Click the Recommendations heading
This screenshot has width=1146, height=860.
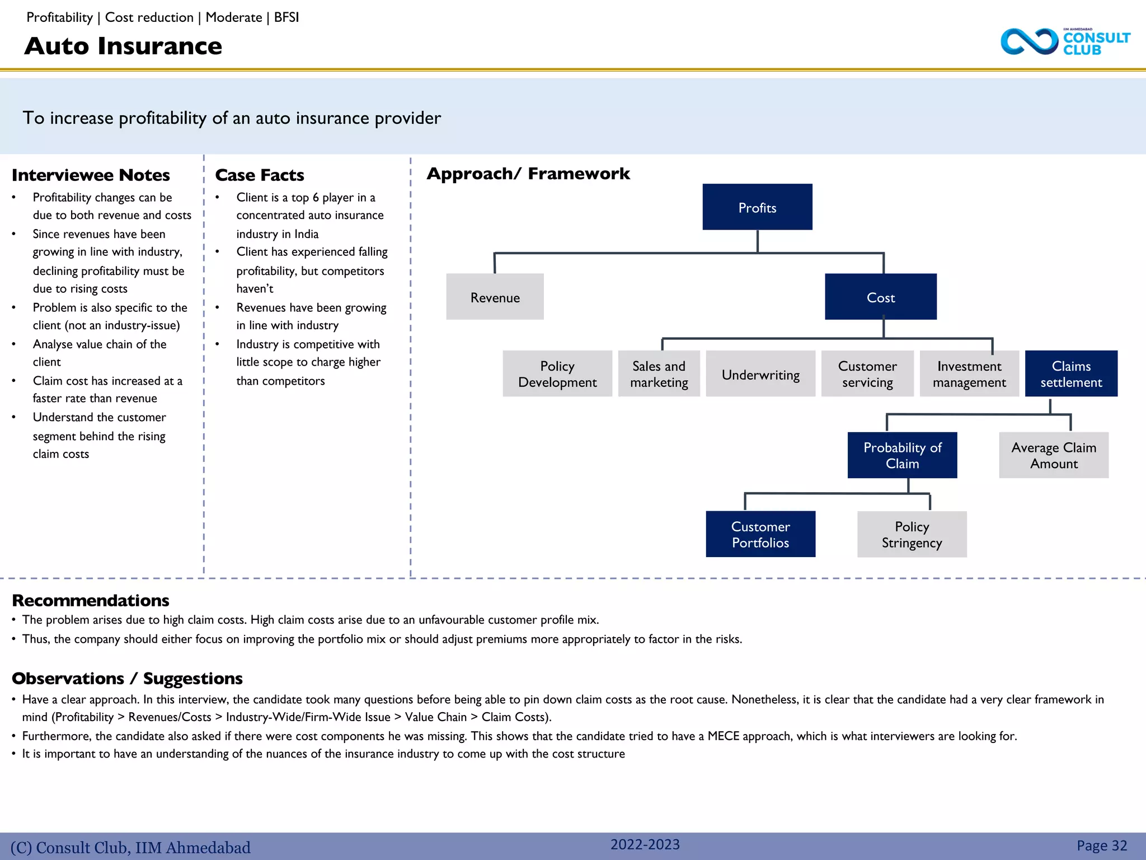[x=91, y=600]
